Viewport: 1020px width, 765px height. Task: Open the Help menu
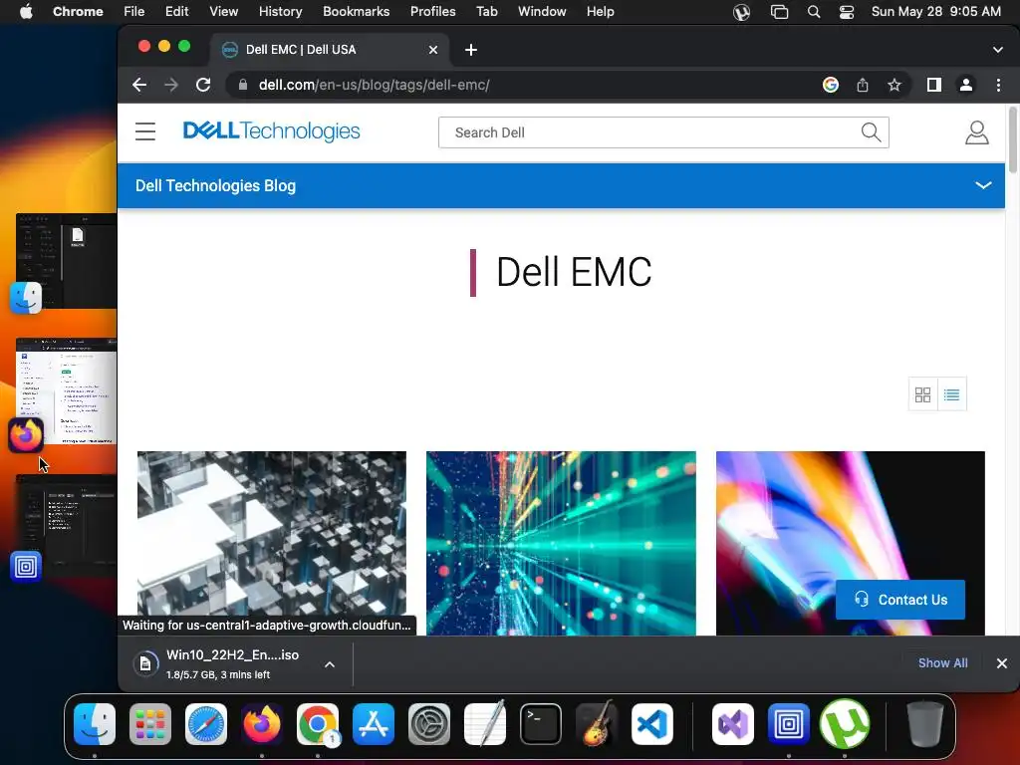[x=600, y=11]
